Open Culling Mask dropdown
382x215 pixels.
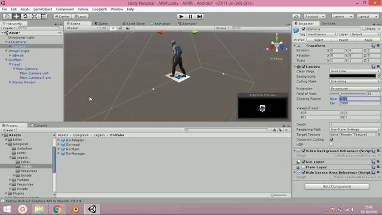[x=355, y=81]
